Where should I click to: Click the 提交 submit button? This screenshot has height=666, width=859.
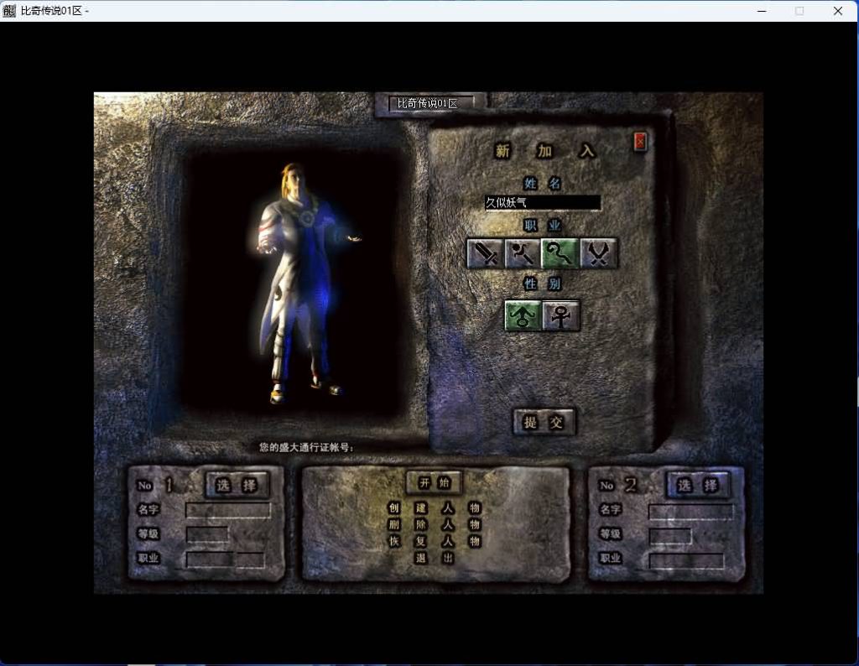[x=544, y=422]
